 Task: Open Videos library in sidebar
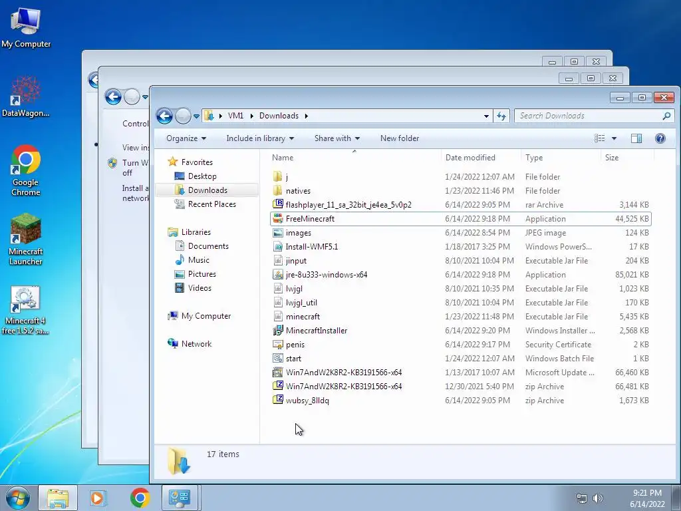[x=200, y=287]
